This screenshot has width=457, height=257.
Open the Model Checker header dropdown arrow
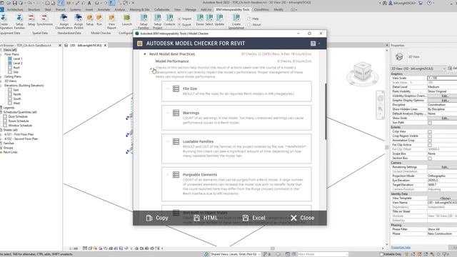click(319, 44)
